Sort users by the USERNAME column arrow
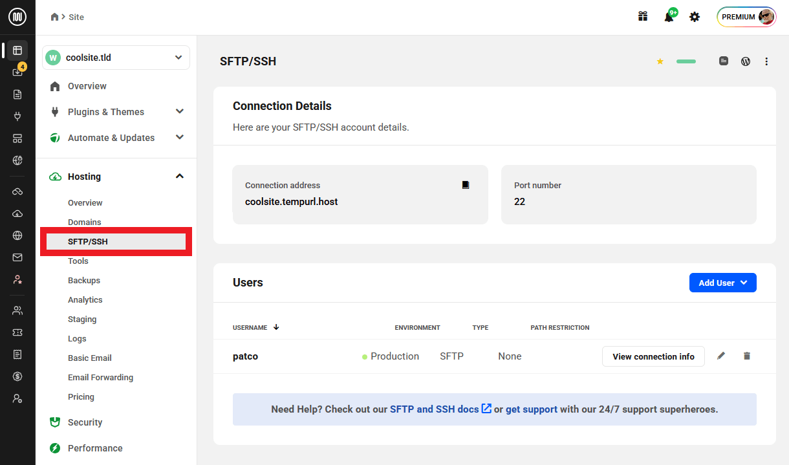This screenshot has height=465, width=789. click(x=276, y=327)
